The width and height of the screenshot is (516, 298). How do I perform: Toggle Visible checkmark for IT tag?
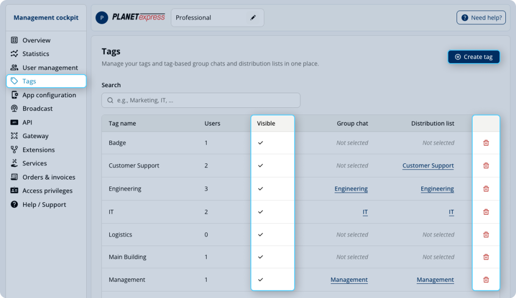261,212
